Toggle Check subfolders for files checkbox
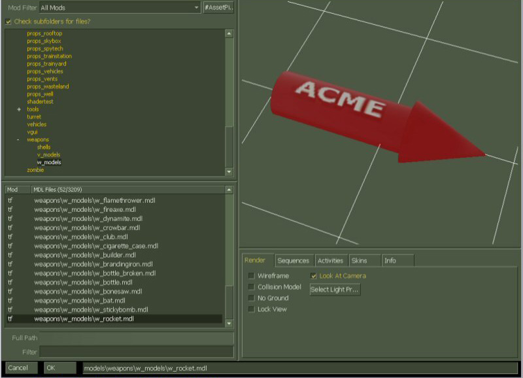The height and width of the screenshot is (378, 523). 8,22
